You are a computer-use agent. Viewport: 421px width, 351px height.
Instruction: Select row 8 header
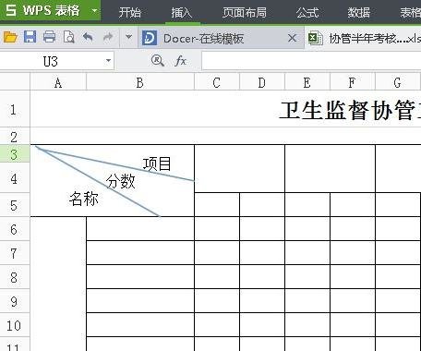[x=15, y=277]
